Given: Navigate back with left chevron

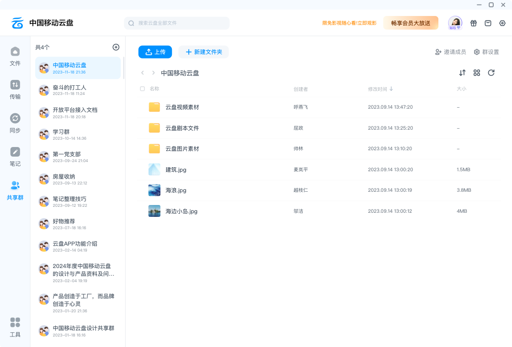Looking at the screenshot, I should click(143, 73).
